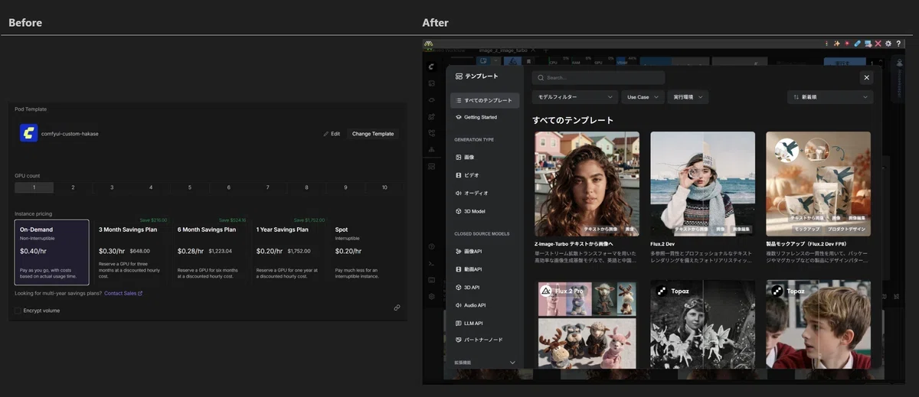This screenshot has width=919, height=397.
Task: Click the red X icon in top toolbar
Action: tap(878, 44)
